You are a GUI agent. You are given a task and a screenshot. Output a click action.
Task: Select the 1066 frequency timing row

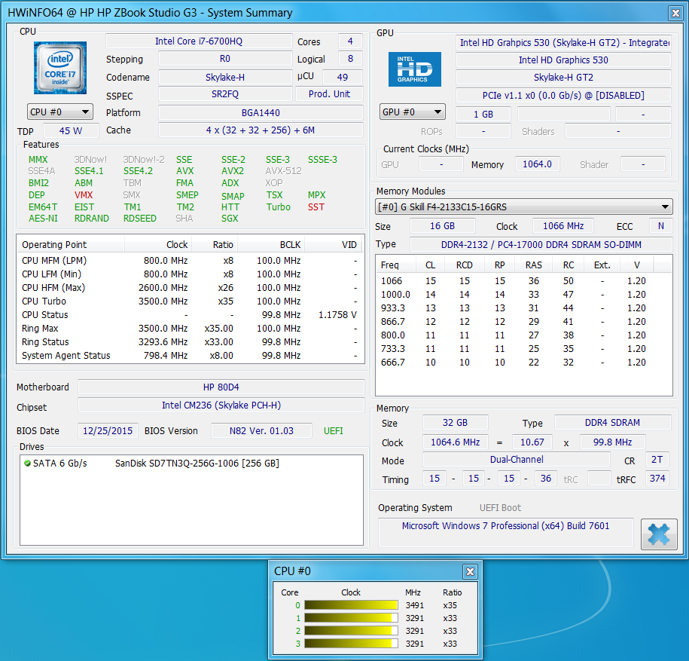(524, 280)
